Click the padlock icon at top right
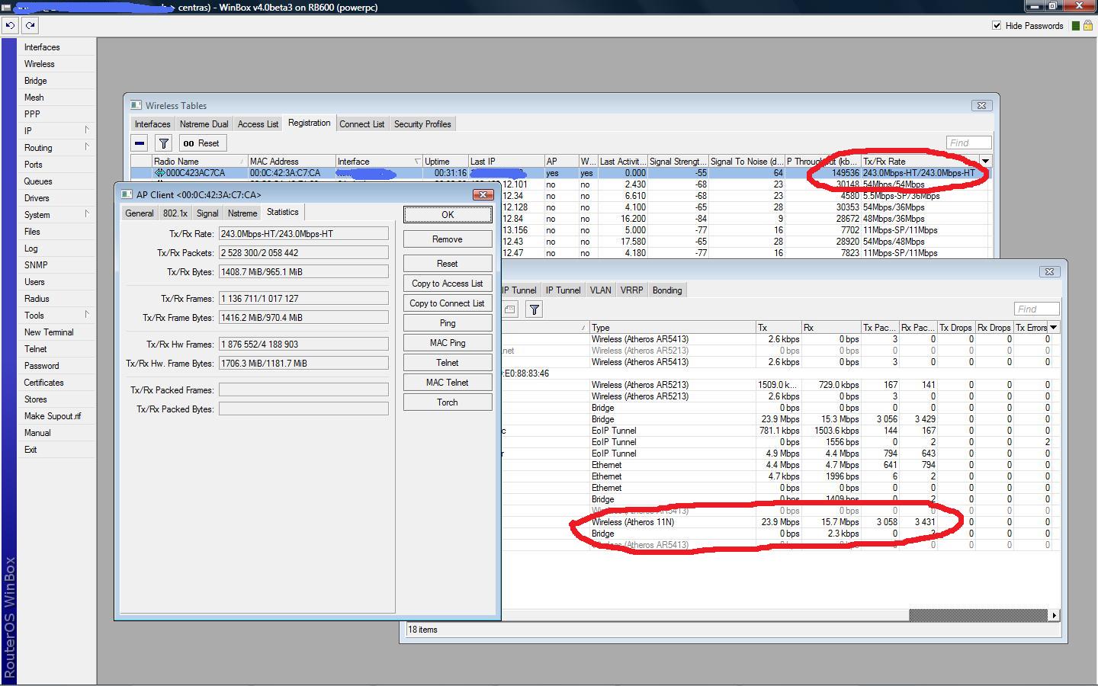Image resolution: width=1098 pixels, height=686 pixels. point(1087,25)
